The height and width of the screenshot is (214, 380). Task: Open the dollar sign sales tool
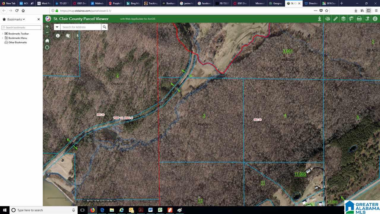[78, 36]
